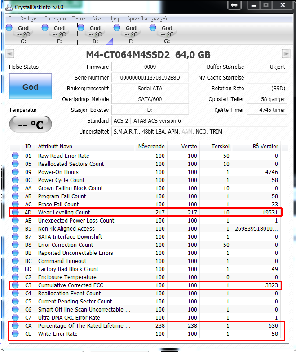Click status orb for SATA Interface Downshift
The height and width of the screenshot is (352, 296).
point(15,236)
